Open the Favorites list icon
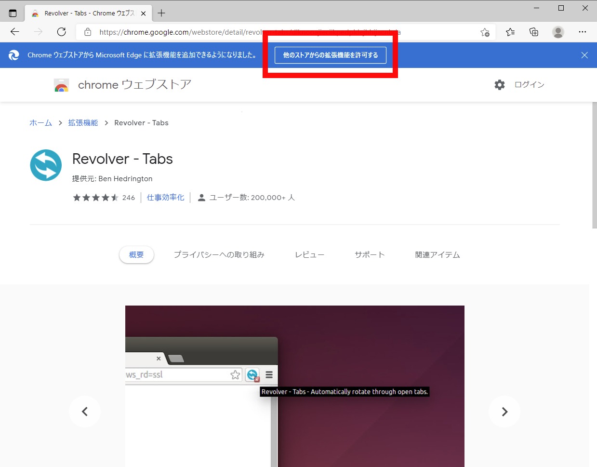The image size is (597, 467). (510, 32)
